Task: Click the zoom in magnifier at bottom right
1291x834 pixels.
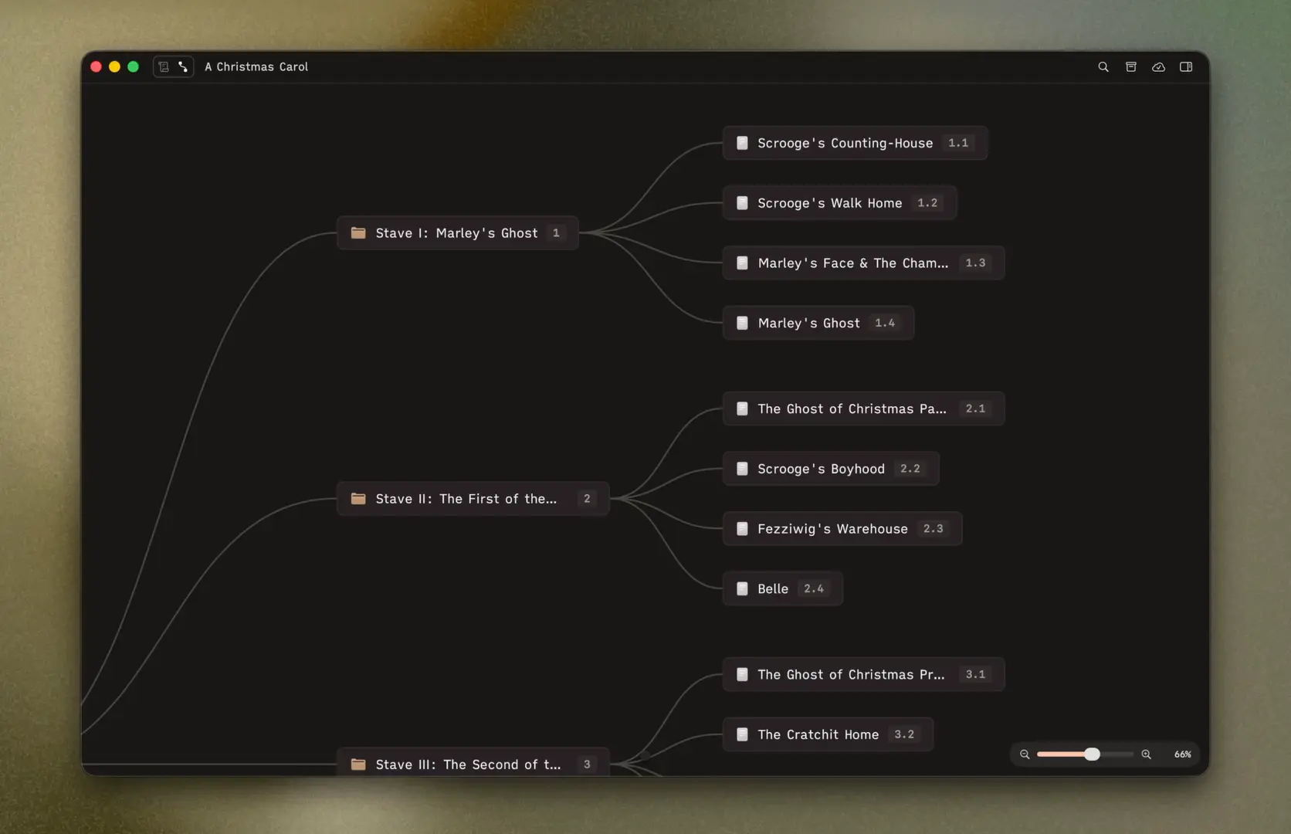Action: [x=1146, y=754]
